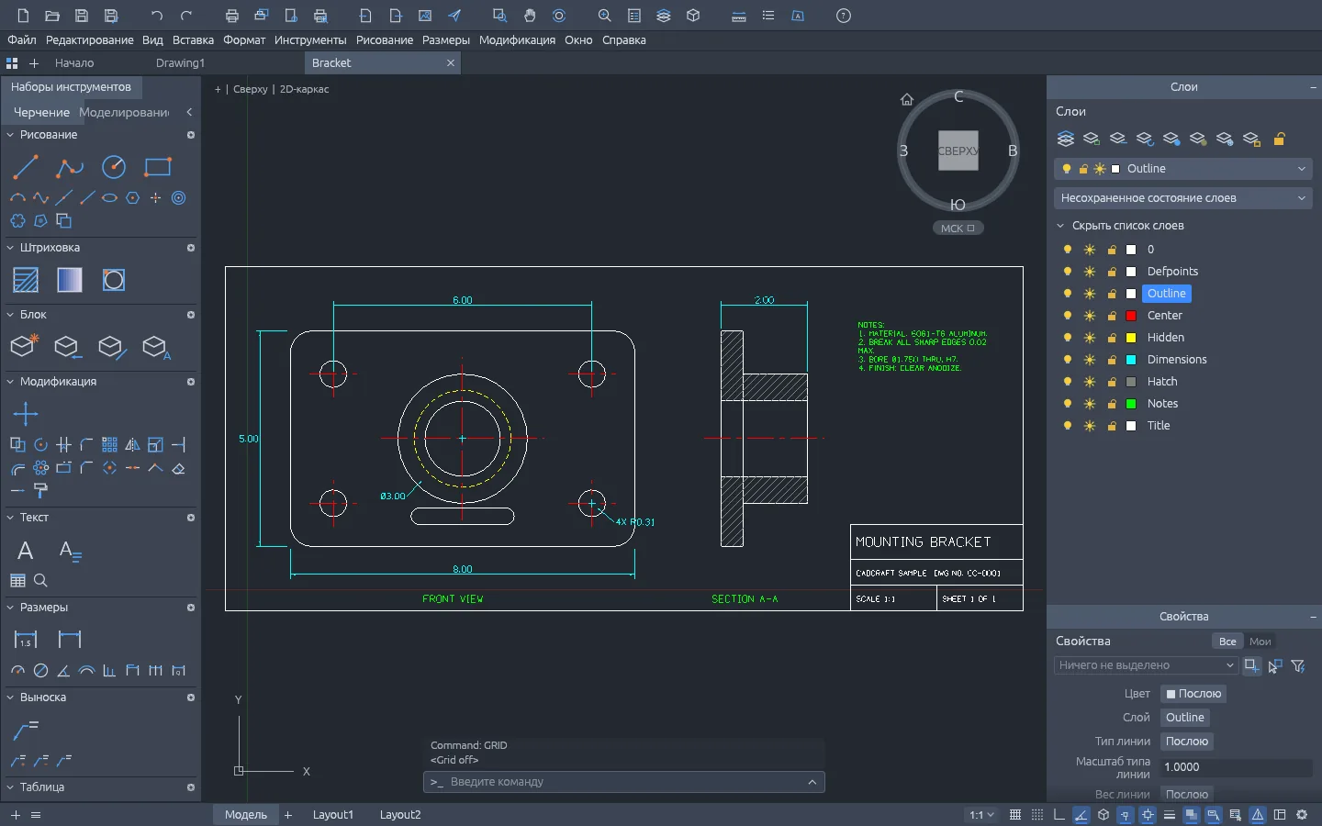1322x826 pixels.
Task: Click the Undo arrow icon
Action: (x=157, y=16)
